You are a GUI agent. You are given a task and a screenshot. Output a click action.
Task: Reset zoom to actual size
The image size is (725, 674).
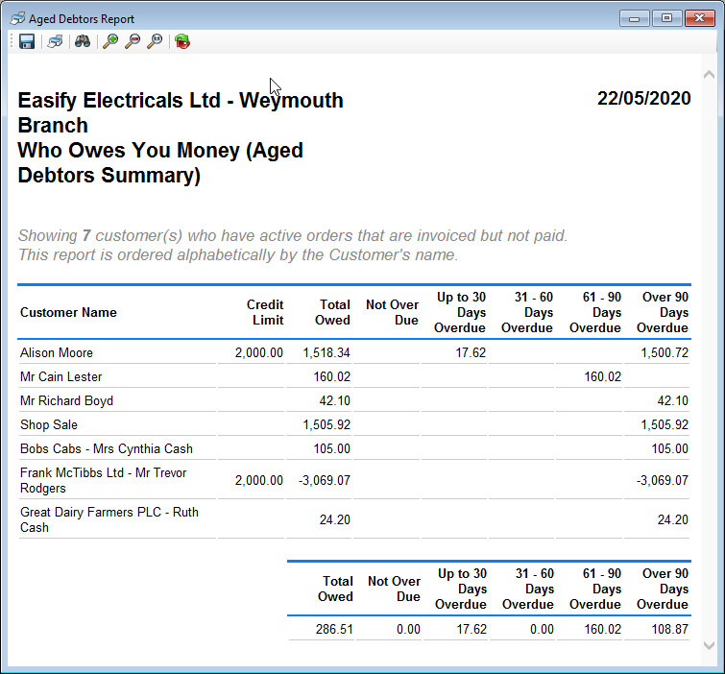coord(155,41)
